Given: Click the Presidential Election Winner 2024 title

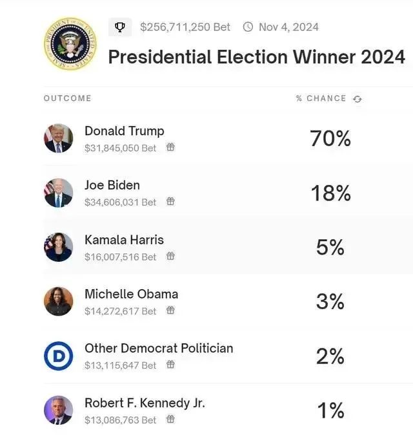Looking at the screenshot, I should click(x=256, y=57).
